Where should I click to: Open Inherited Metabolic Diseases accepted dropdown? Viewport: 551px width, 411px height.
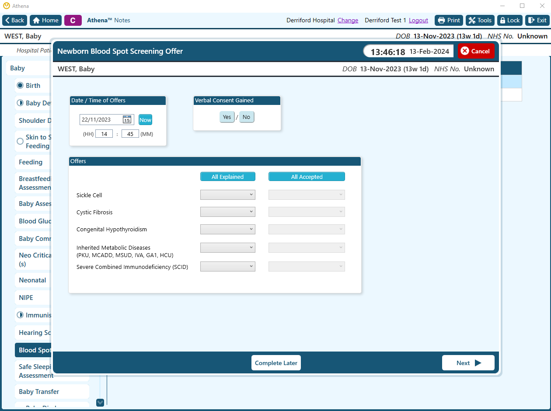[x=307, y=247]
